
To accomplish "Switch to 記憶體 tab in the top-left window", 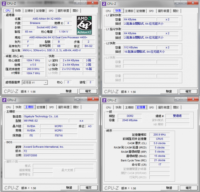I will pos(40,11).
